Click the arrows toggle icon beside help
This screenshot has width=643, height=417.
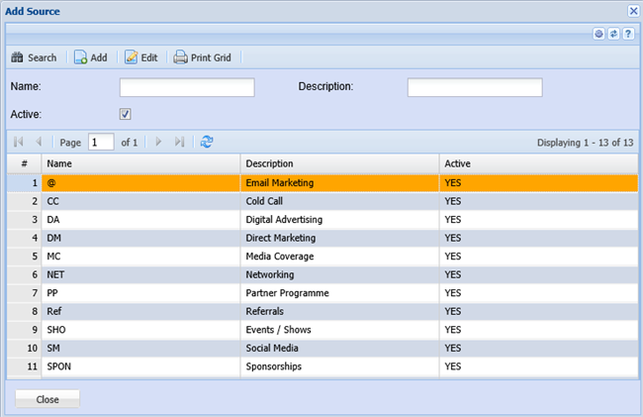click(613, 34)
